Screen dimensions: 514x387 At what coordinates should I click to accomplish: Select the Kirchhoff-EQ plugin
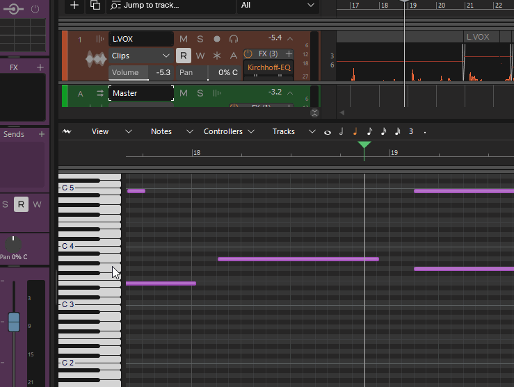[268, 67]
